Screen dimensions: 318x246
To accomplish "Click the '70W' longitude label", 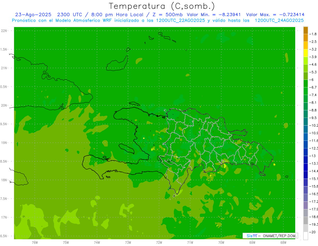I will [221, 242].
